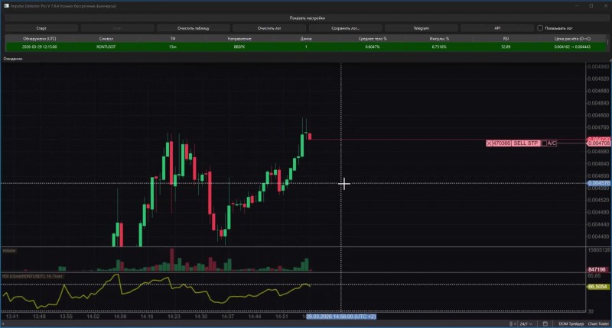Click the 0.004800 price axis label
The image size is (612, 328).
(599, 115)
